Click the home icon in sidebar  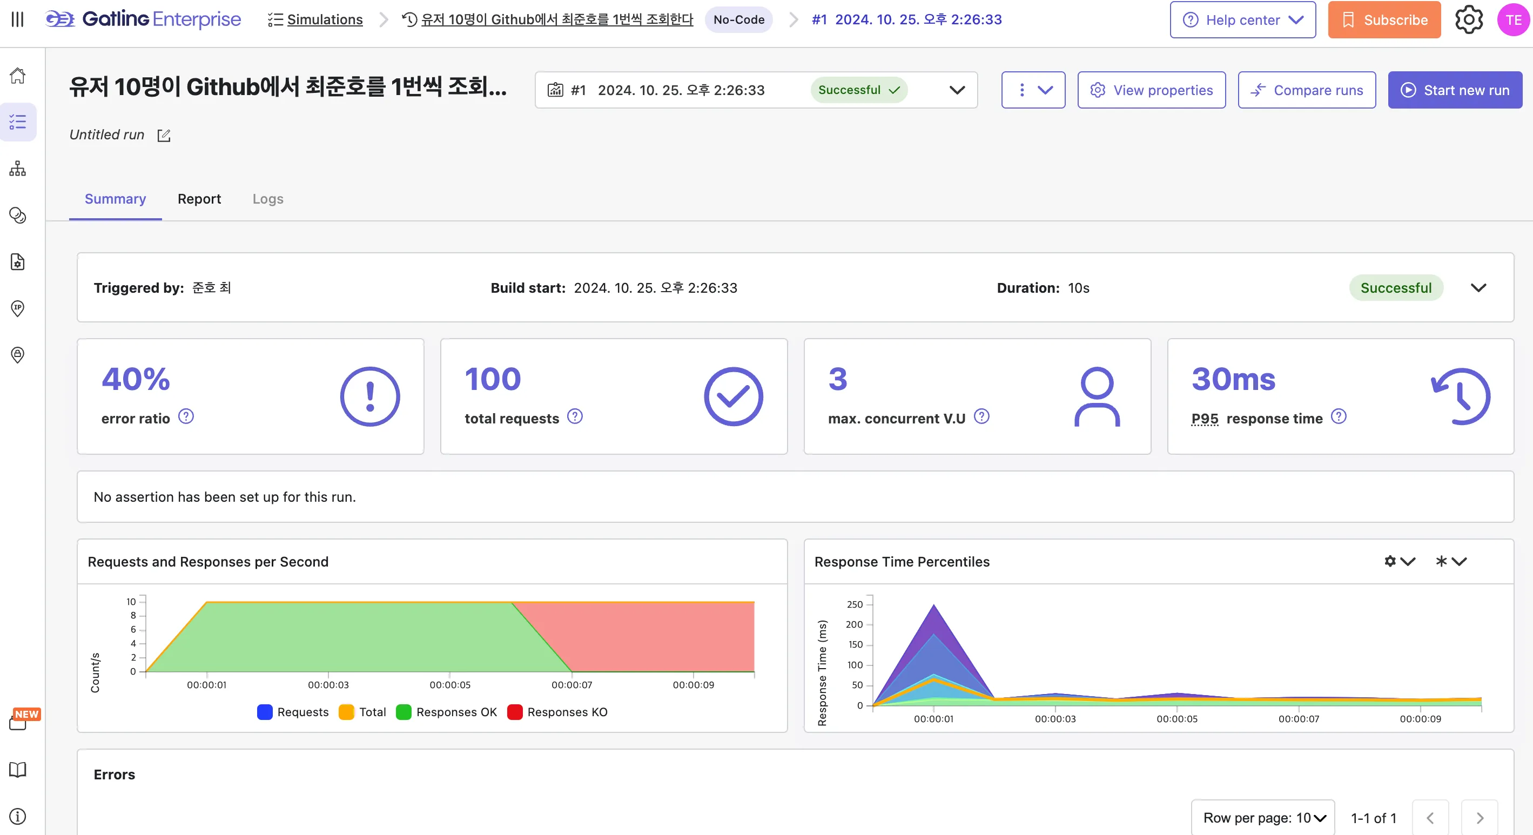18,76
